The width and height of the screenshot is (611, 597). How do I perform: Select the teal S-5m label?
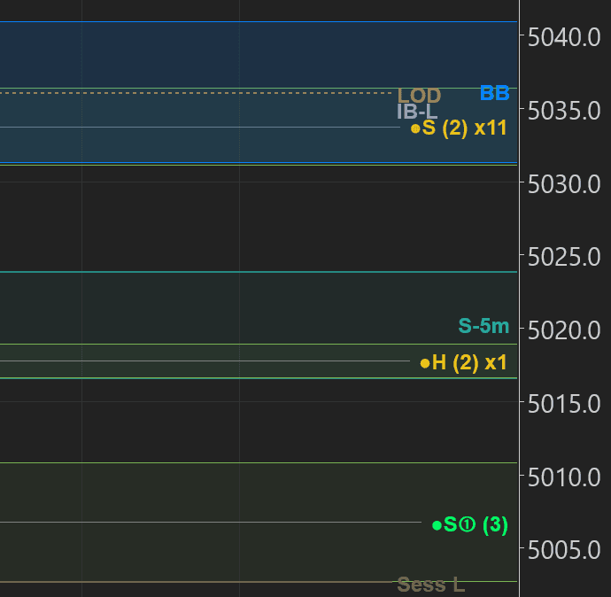coord(483,326)
